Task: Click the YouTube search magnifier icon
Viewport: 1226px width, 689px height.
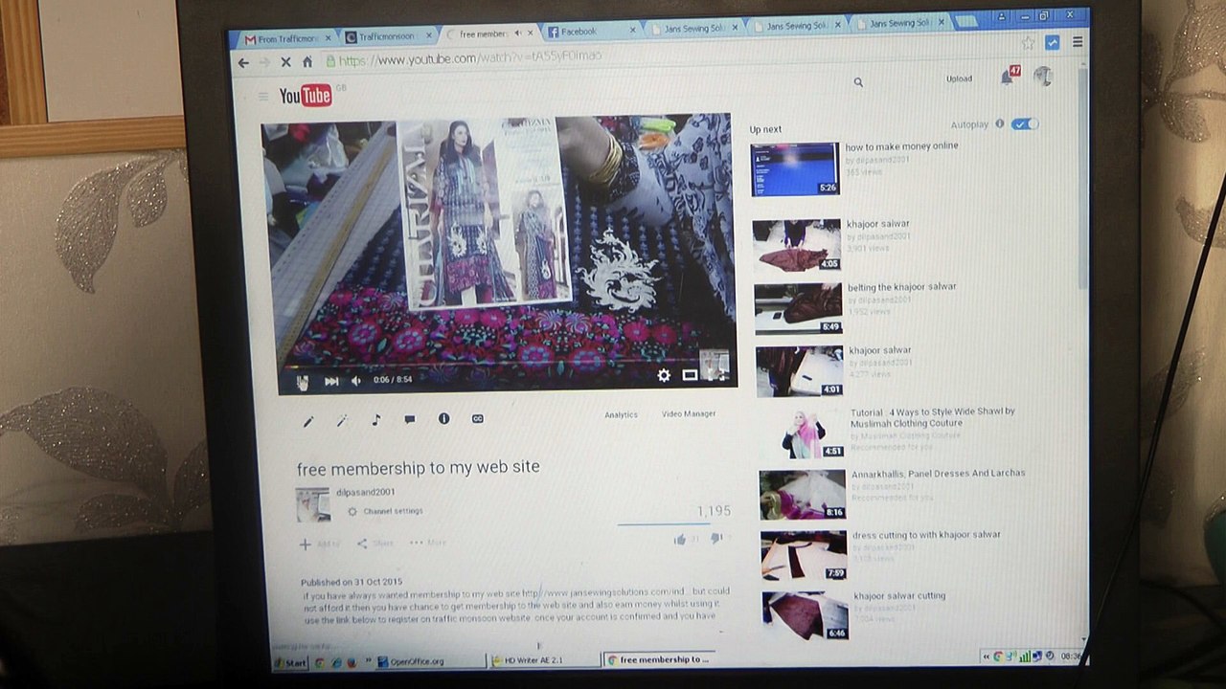Action: click(x=858, y=82)
